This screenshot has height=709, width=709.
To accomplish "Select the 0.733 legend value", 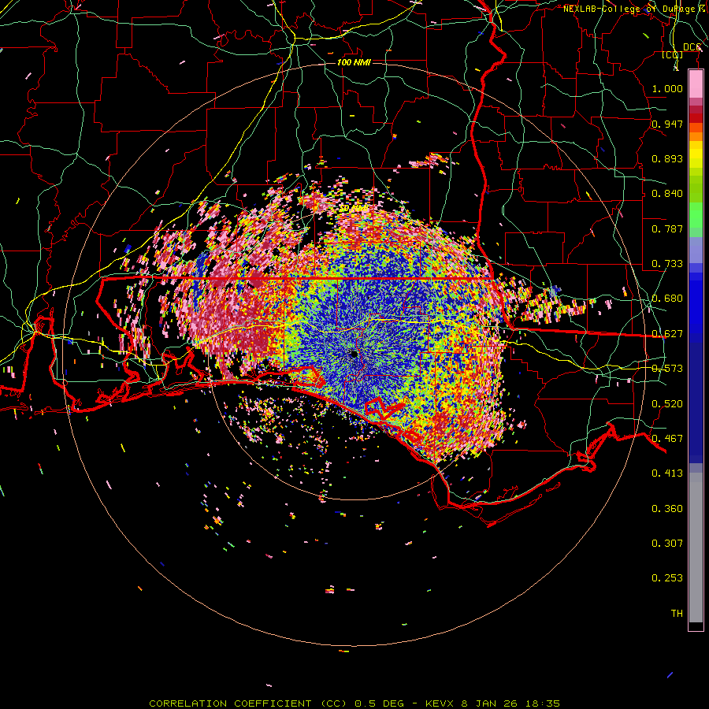I will (667, 264).
